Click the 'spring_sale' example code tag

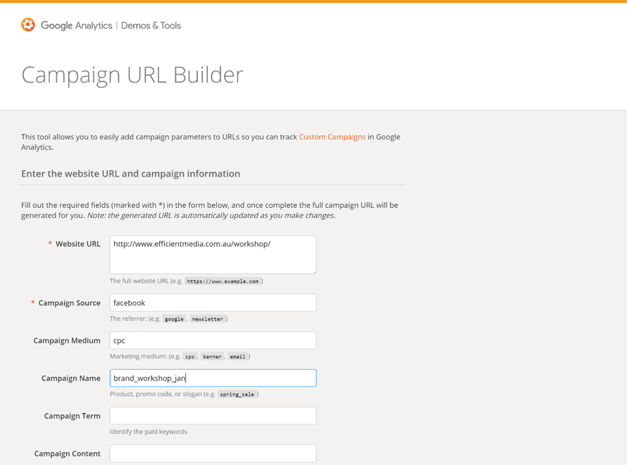pos(237,394)
